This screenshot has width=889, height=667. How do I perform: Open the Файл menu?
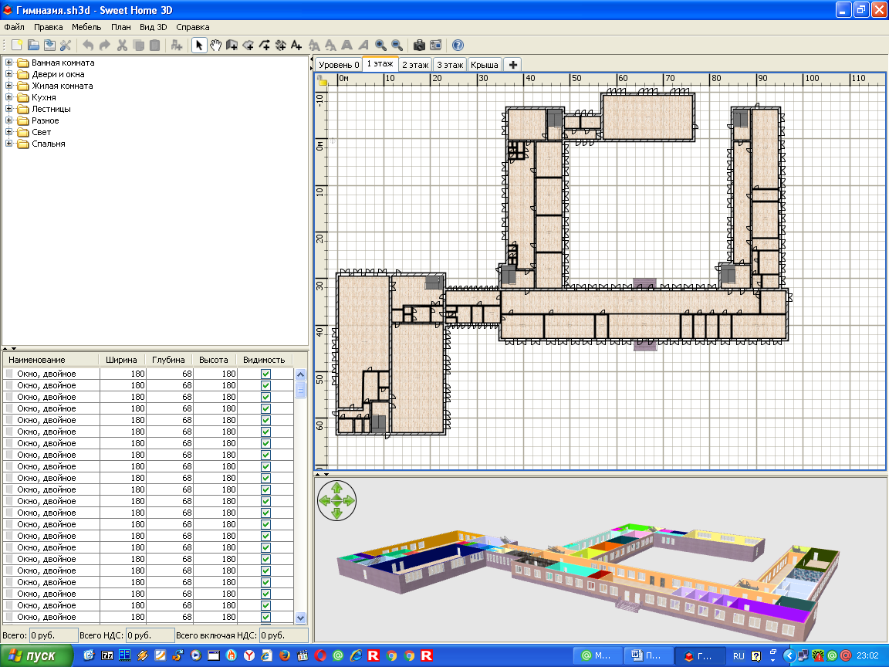tap(14, 27)
